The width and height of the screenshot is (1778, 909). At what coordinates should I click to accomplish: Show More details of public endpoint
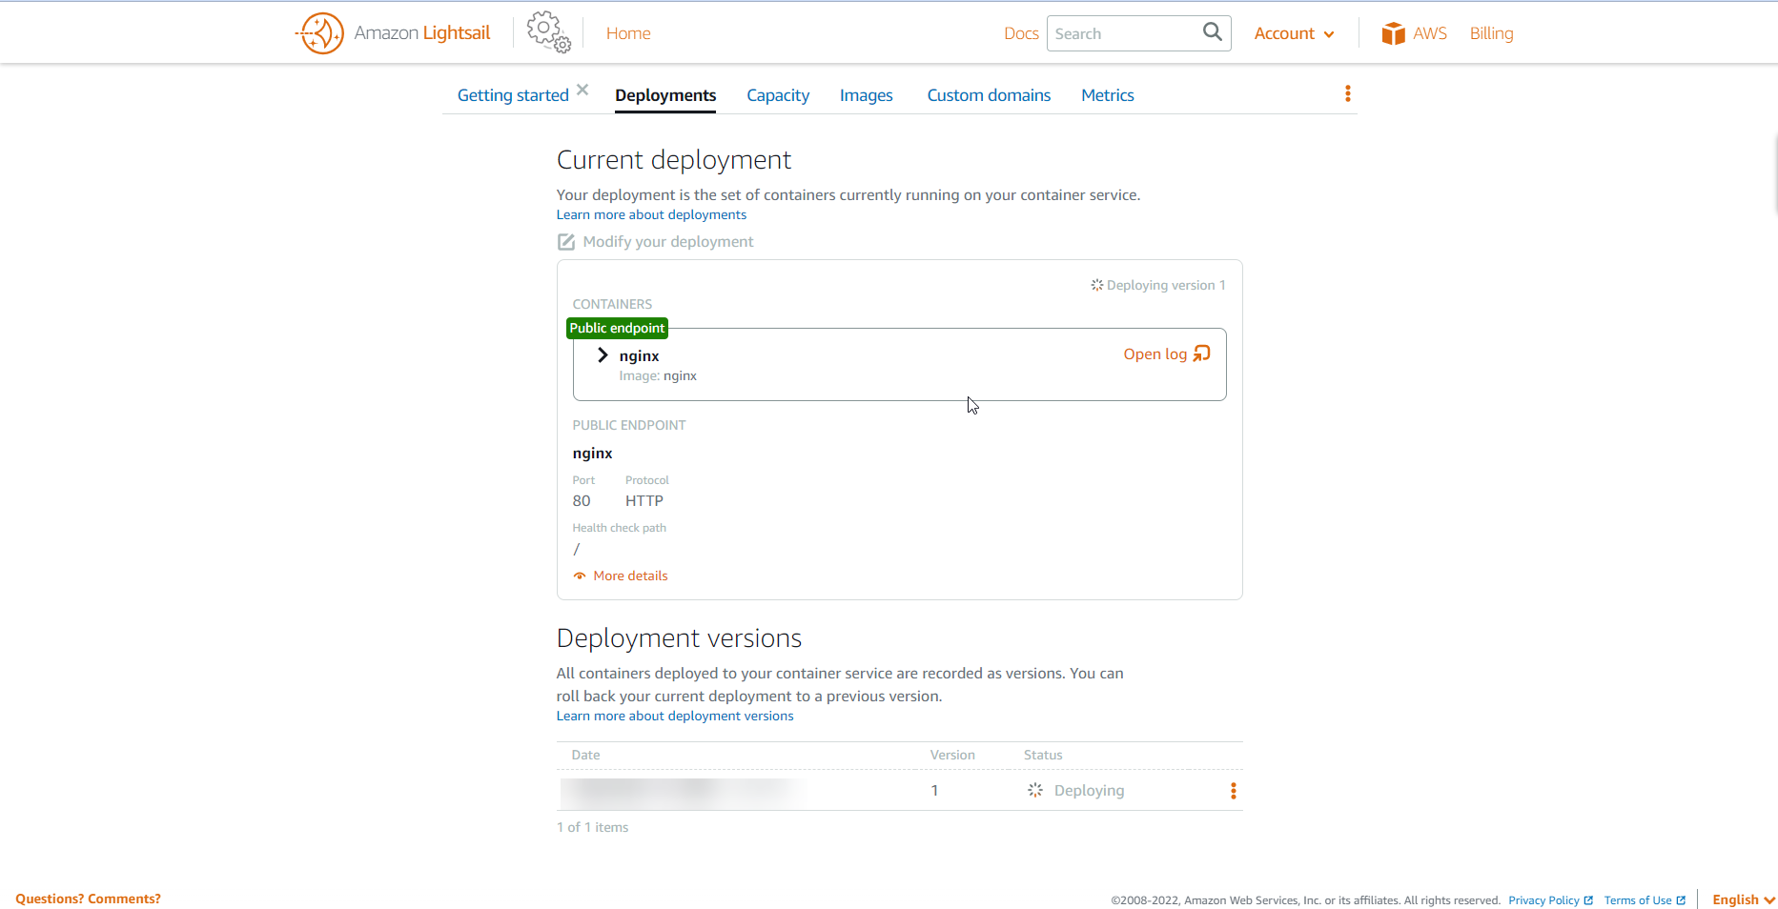point(630,576)
